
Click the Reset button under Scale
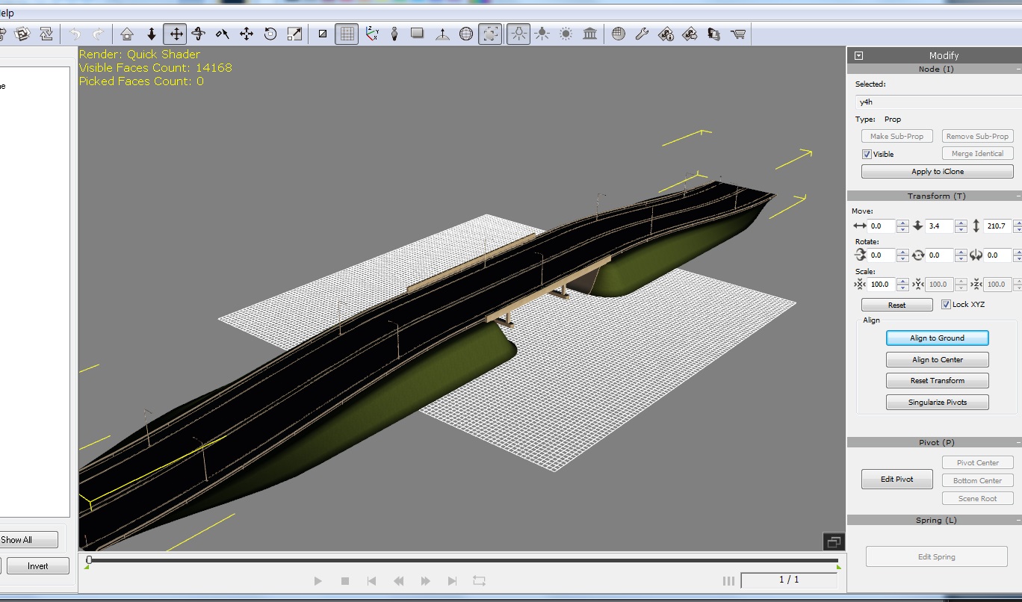pyautogui.click(x=896, y=305)
